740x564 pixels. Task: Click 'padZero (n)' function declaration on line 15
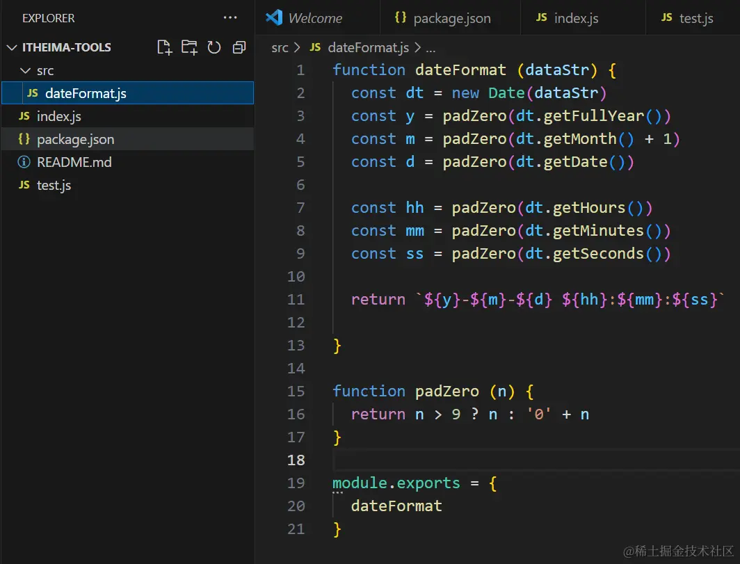pos(465,392)
